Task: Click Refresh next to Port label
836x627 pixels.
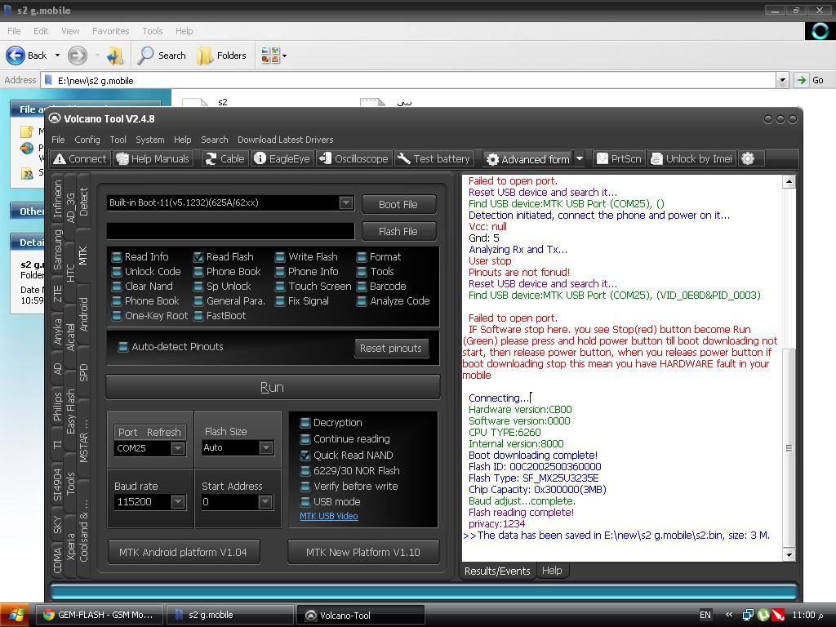Action: [163, 433]
